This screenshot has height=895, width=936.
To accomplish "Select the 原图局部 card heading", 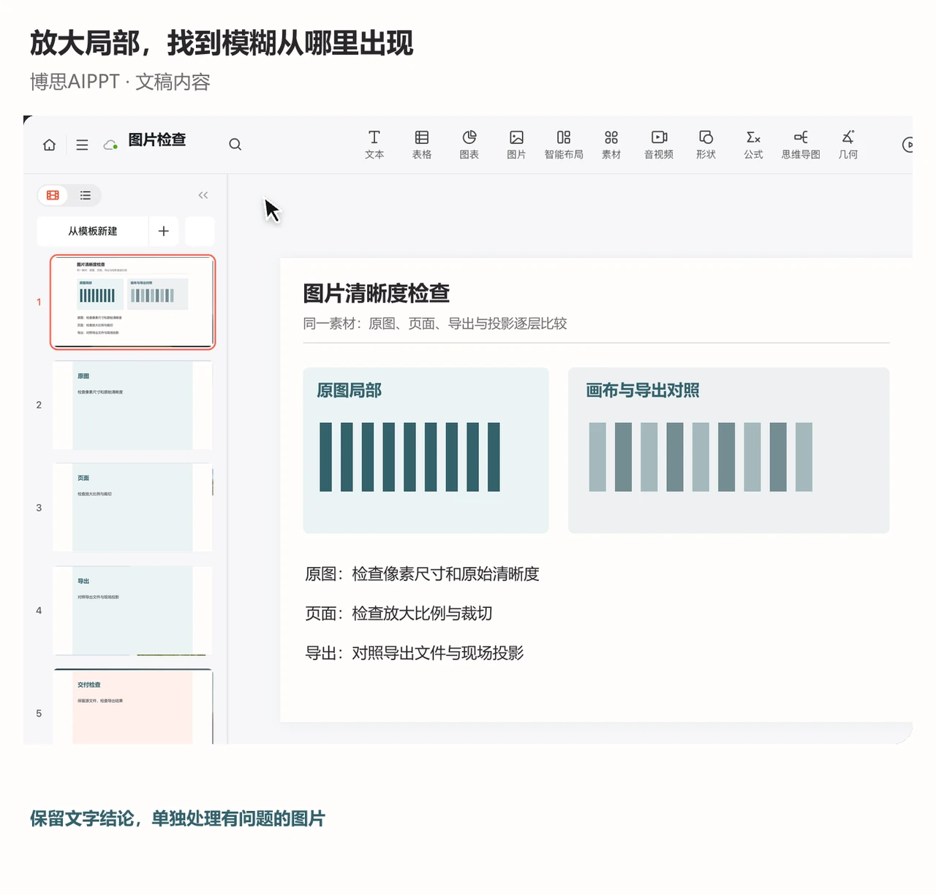I will click(x=349, y=391).
